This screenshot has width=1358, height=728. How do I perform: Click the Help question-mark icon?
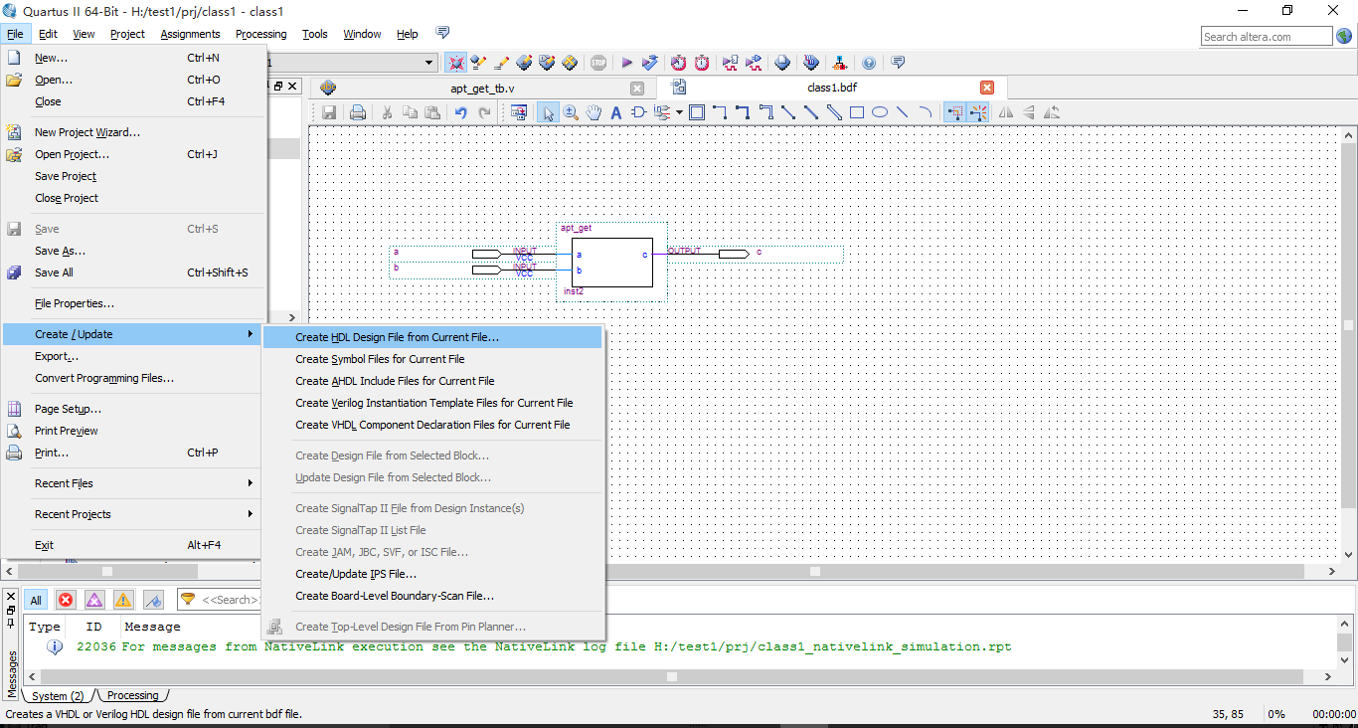(869, 63)
